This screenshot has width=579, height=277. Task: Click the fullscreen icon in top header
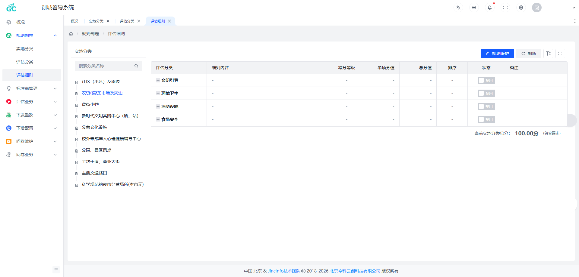point(505,8)
